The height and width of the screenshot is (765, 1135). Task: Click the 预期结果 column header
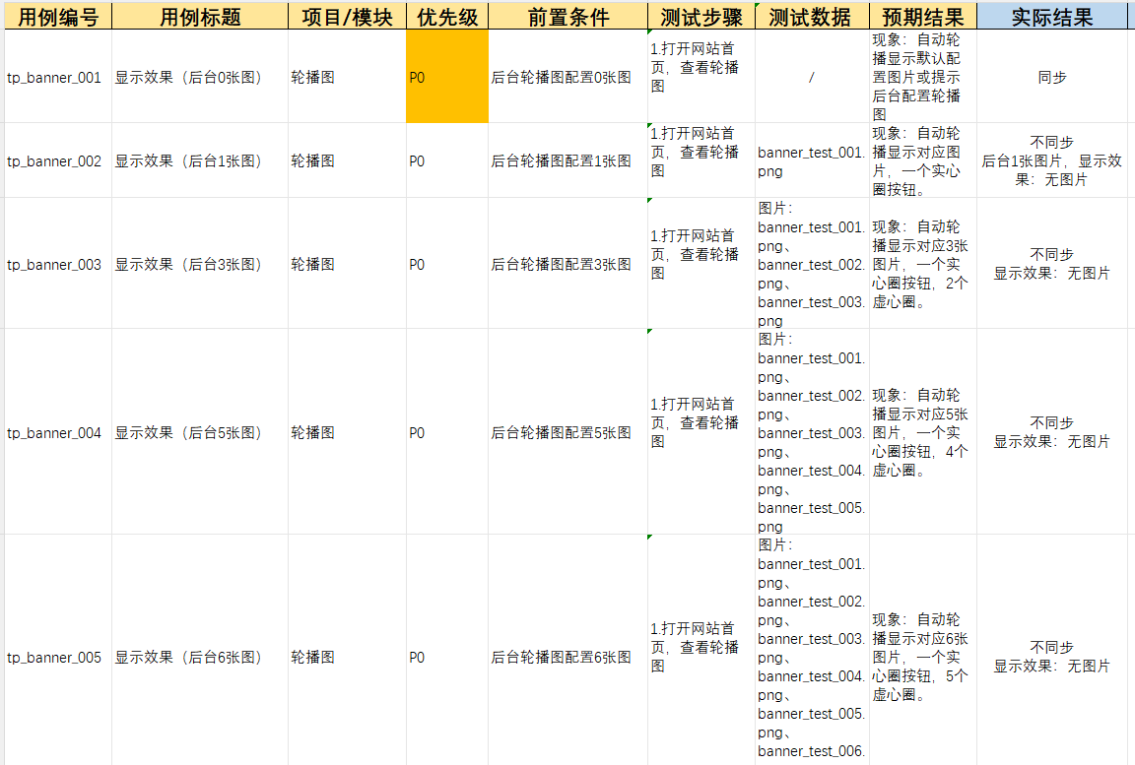click(921, 16)
